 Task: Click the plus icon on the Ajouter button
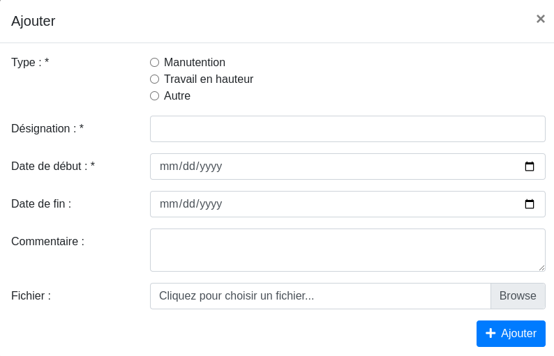(x=491, y=334)
